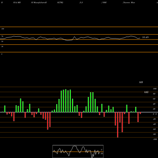Click the MR axis label 60
Viewport: 158px width, 158px height.
[154, 99]
